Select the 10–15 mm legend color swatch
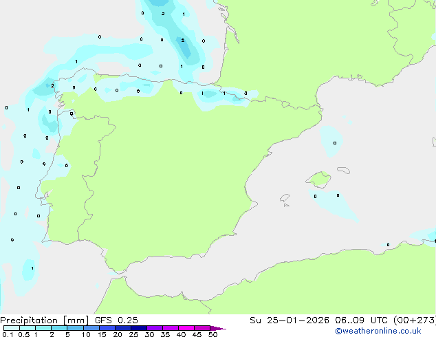 point(91,328)
